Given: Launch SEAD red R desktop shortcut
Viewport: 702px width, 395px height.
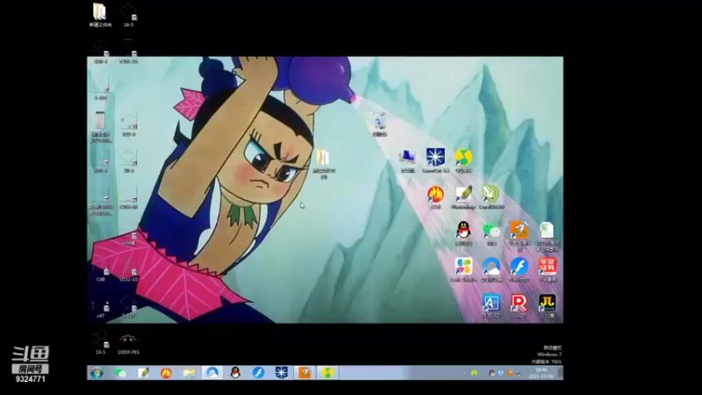Looking at the screenshot, I should tap(519, 305).
